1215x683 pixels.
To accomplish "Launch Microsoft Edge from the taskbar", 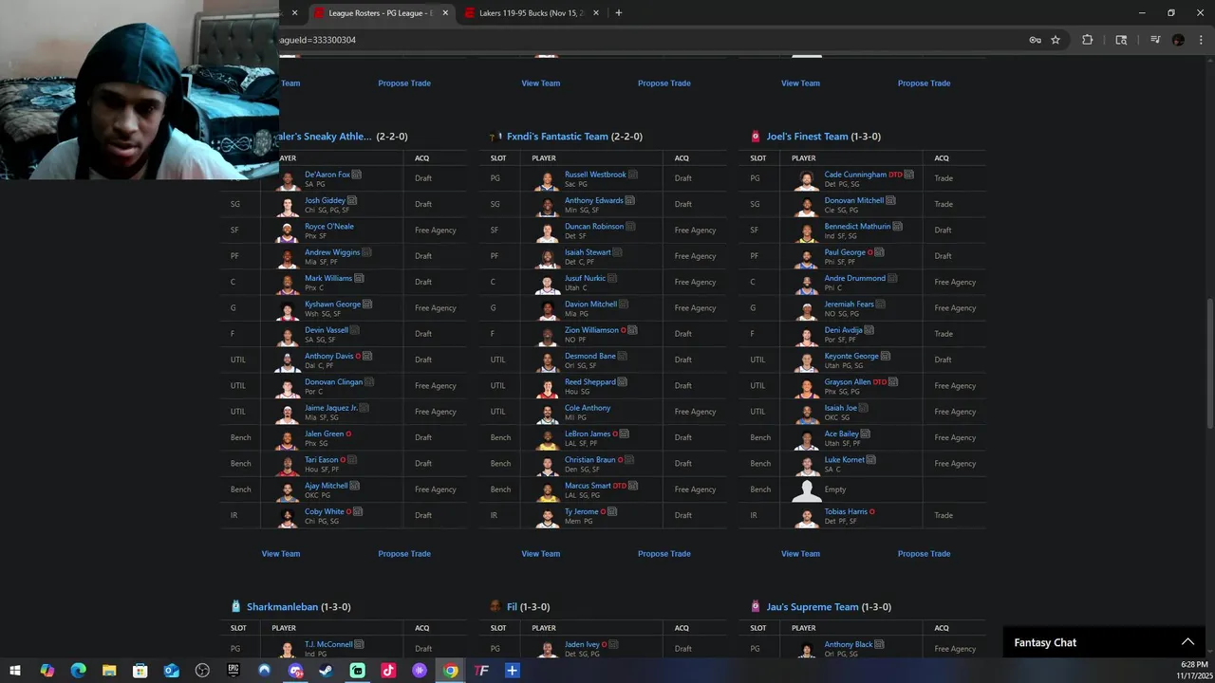I will click(78, 671).
